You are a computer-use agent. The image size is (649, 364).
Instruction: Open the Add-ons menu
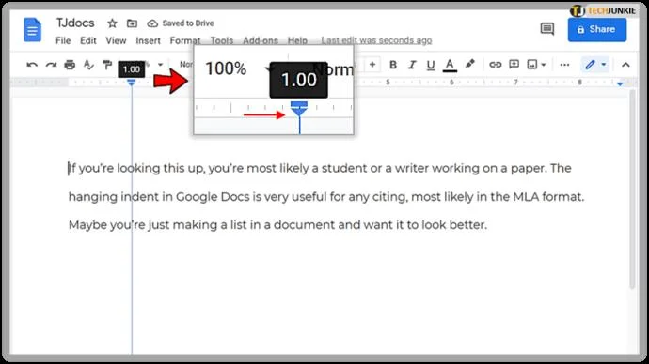click(261, 40)
